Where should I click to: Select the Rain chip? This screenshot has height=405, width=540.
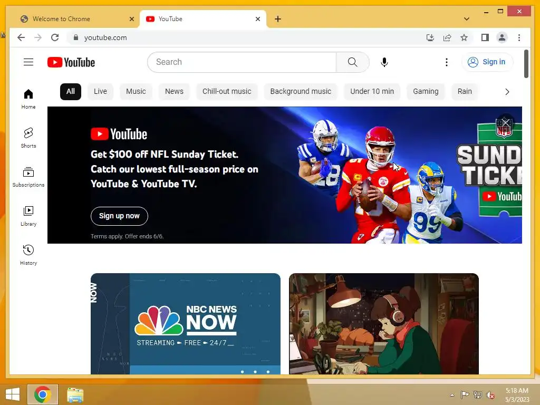[x=465, y=92]
